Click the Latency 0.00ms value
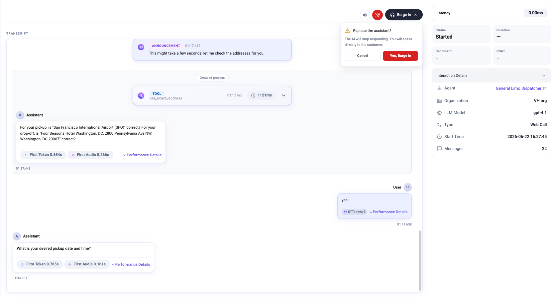554x297 pixels. coord(536,13)
